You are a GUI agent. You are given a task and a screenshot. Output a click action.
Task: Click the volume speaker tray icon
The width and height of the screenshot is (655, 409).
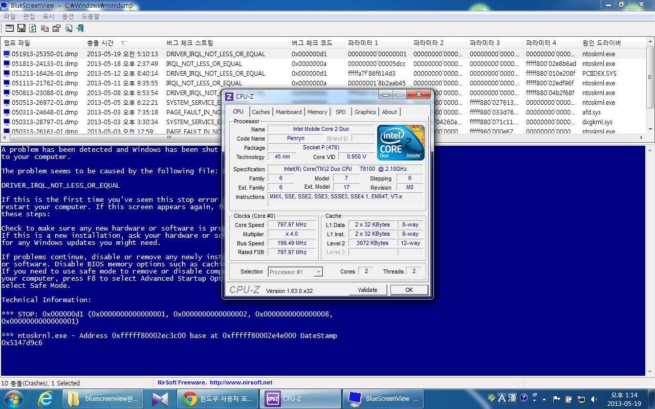594,399
